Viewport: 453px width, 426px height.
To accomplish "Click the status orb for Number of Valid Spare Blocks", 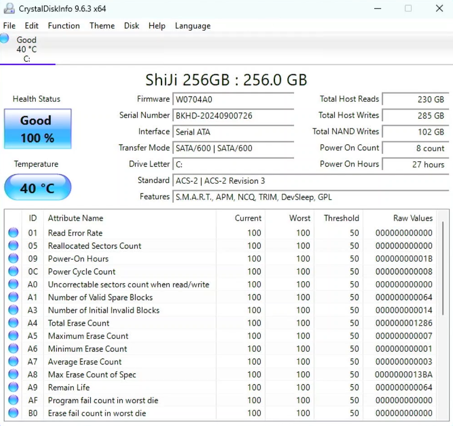I will 13,297.
